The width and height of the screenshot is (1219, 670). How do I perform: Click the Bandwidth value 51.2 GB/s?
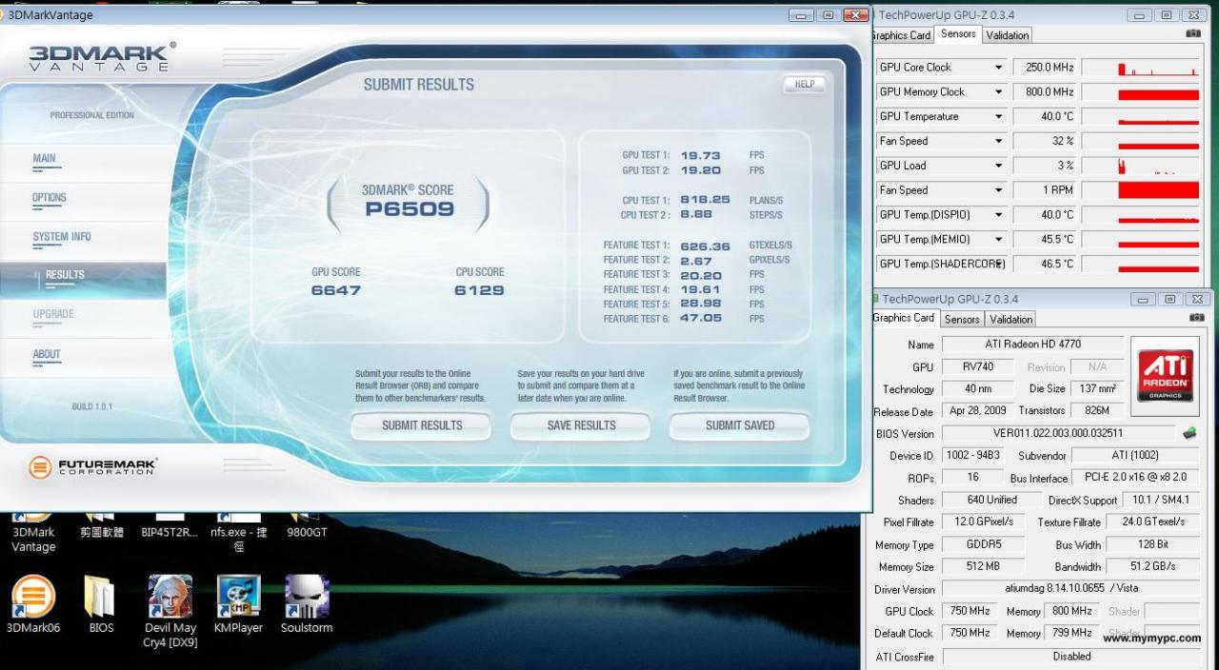(x=1154, y=566)
